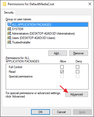Select Administrators (DESKTOP-4Q6DI3D\Administrators) entry

[x=43, y=34]
